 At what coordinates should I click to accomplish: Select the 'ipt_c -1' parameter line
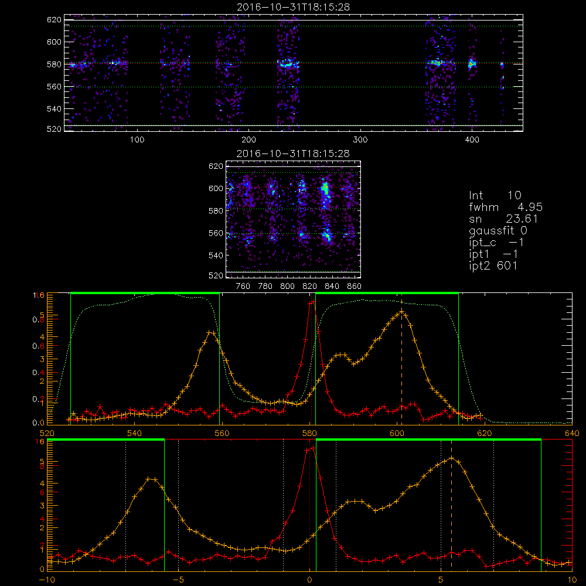click(496, 243)
